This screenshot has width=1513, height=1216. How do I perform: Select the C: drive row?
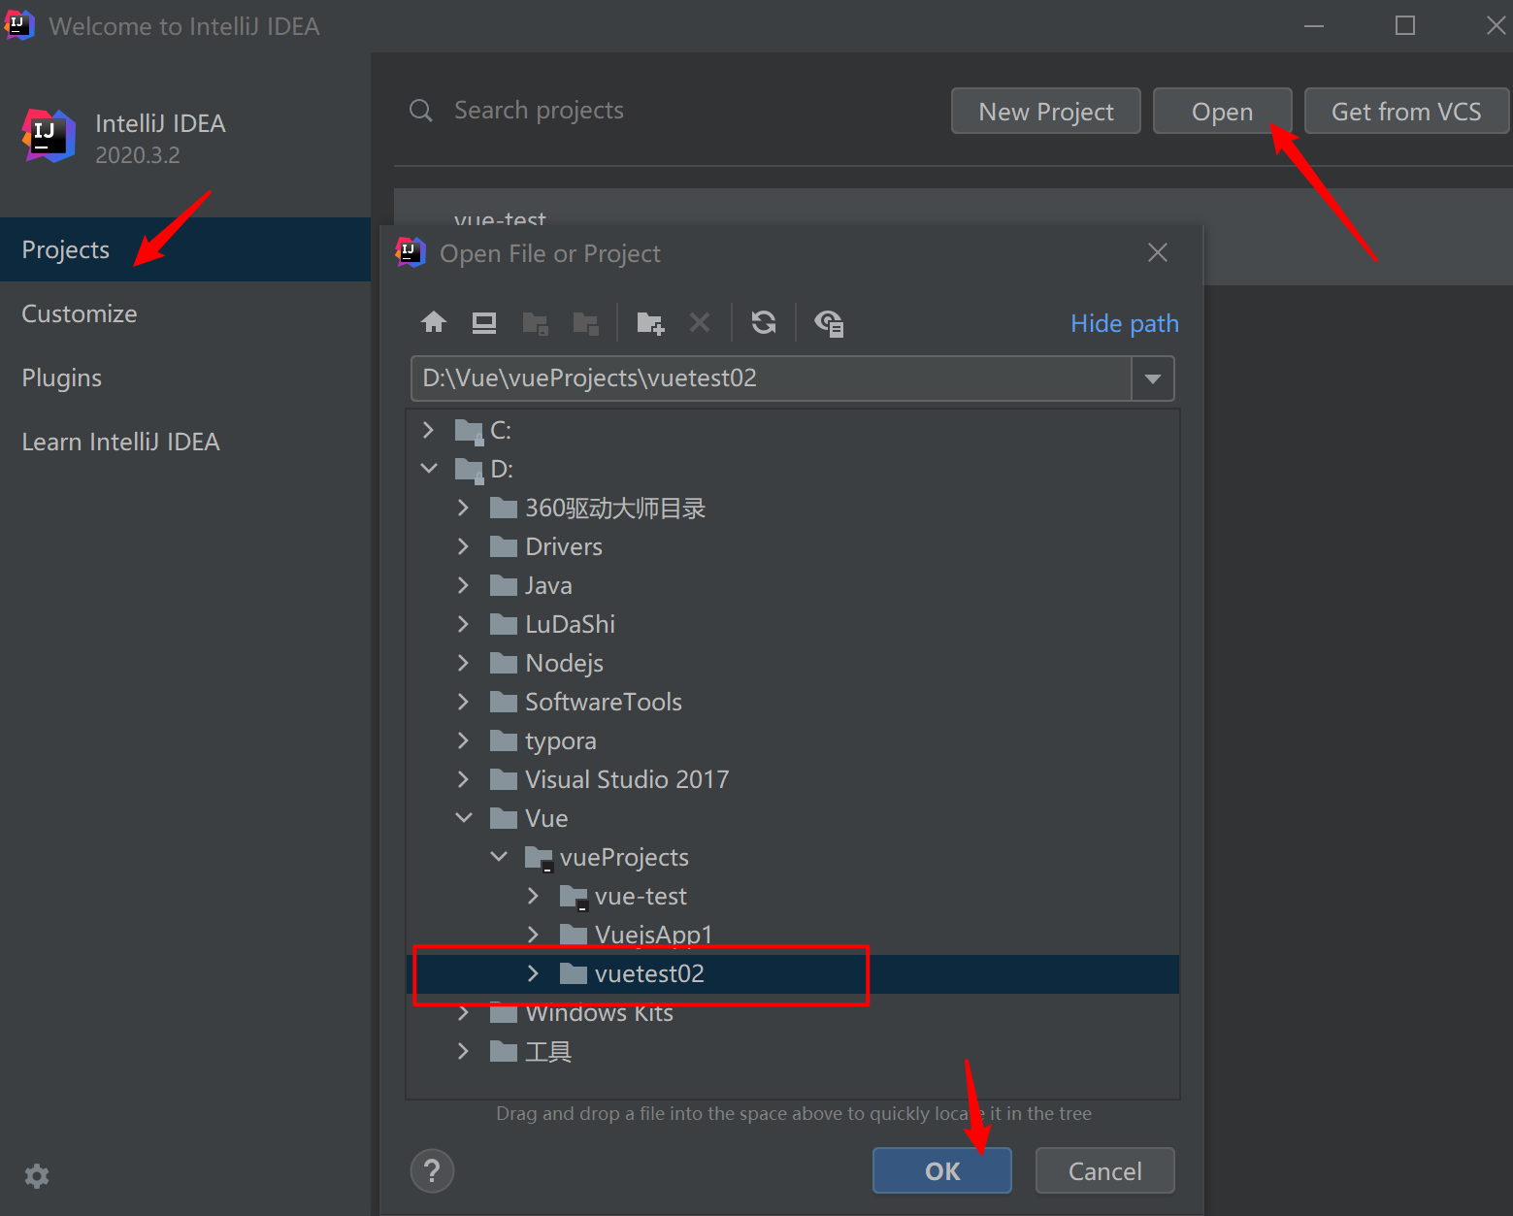pyautogui.click(x=793, y=430)
